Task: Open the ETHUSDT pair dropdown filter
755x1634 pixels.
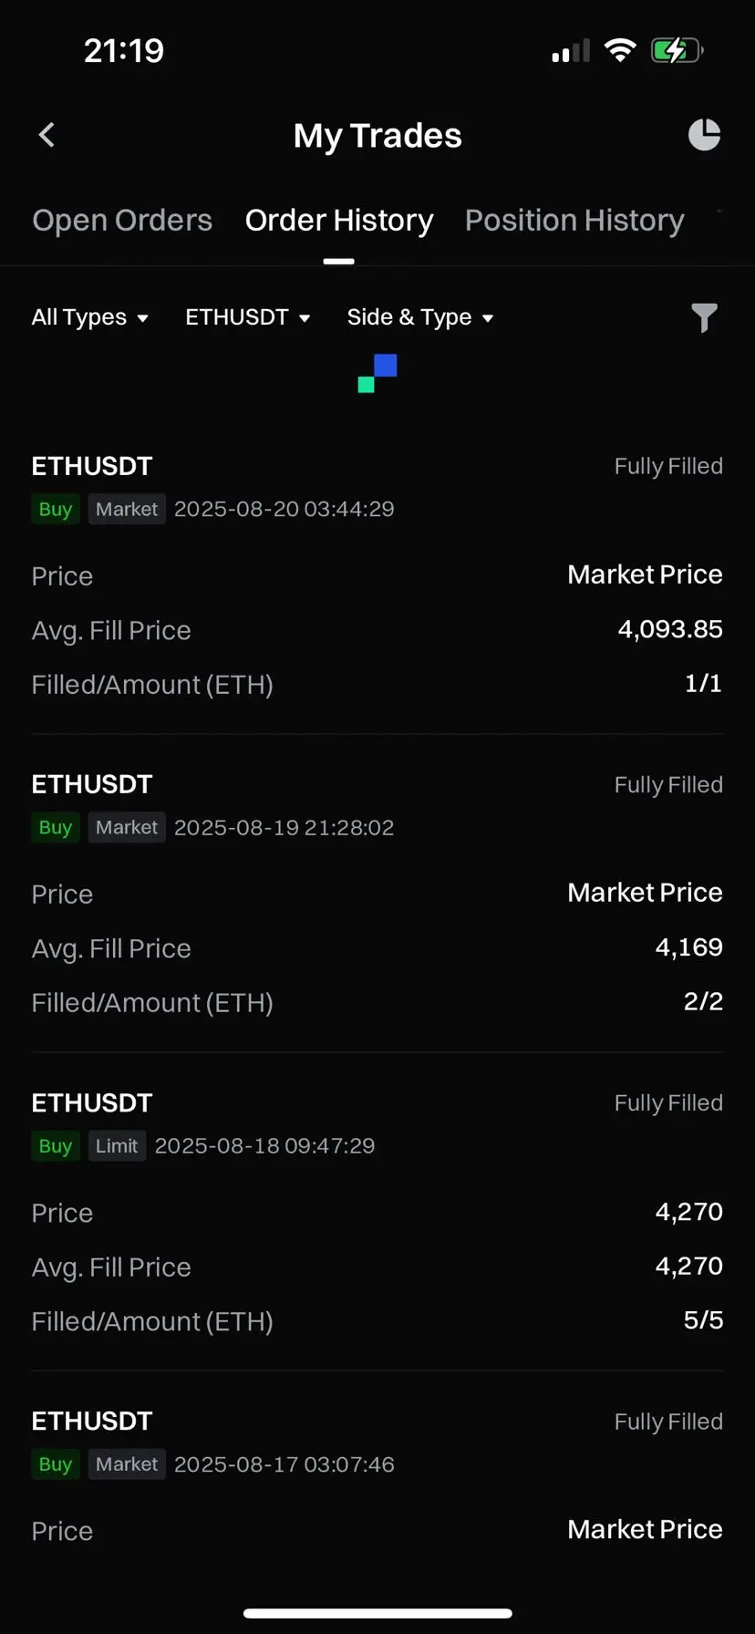Action: pyautogui.click(x=248, y=317)
